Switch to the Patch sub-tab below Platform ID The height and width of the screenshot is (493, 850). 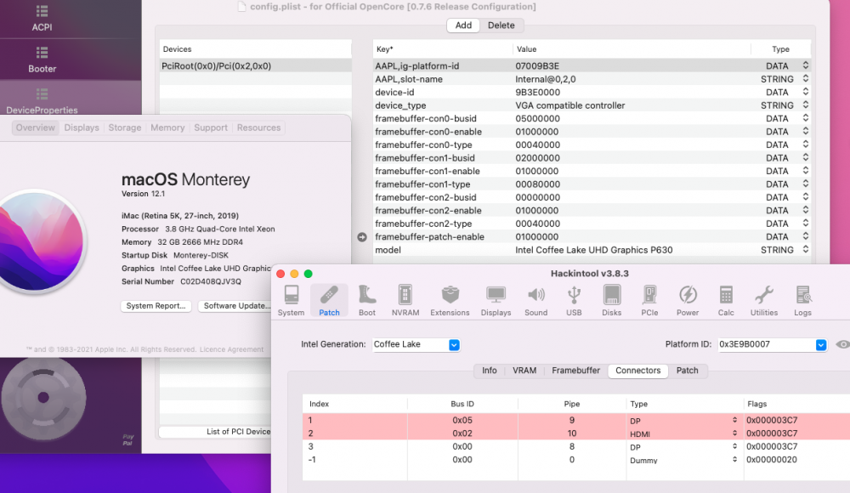[688, 371]
